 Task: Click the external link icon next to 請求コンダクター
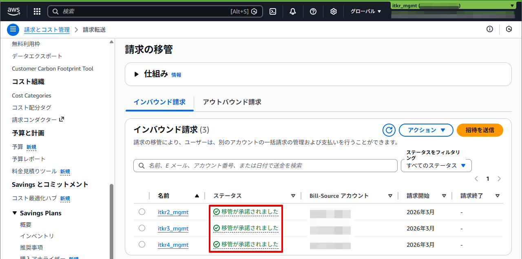pos(62,120)
